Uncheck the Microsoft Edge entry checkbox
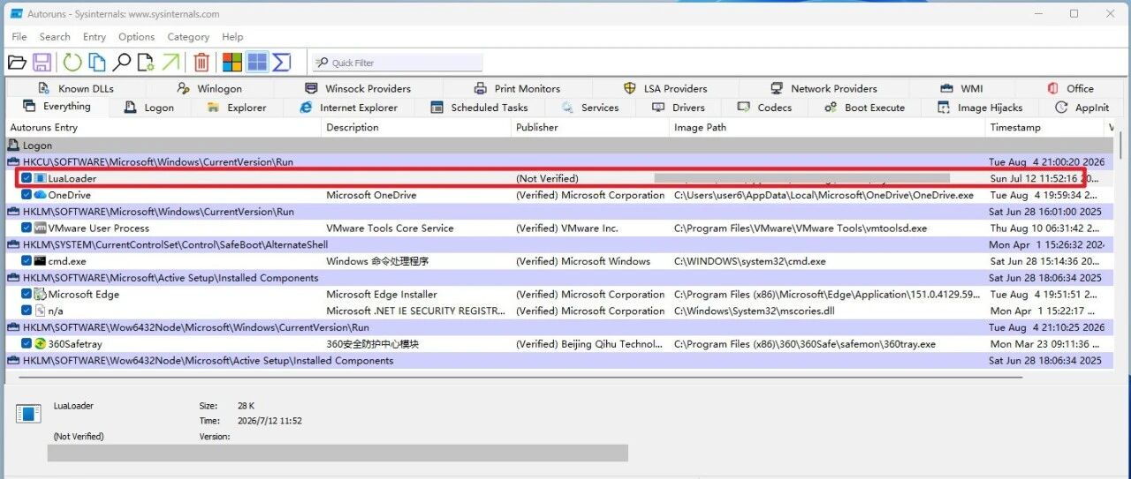The height and width of the screenshot is (479, 1131). (x=27, y=295)
